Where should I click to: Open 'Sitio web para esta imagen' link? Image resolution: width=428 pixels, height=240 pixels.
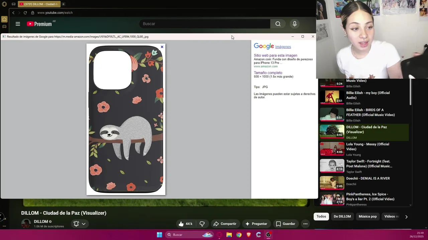click(x=276, y=55)
